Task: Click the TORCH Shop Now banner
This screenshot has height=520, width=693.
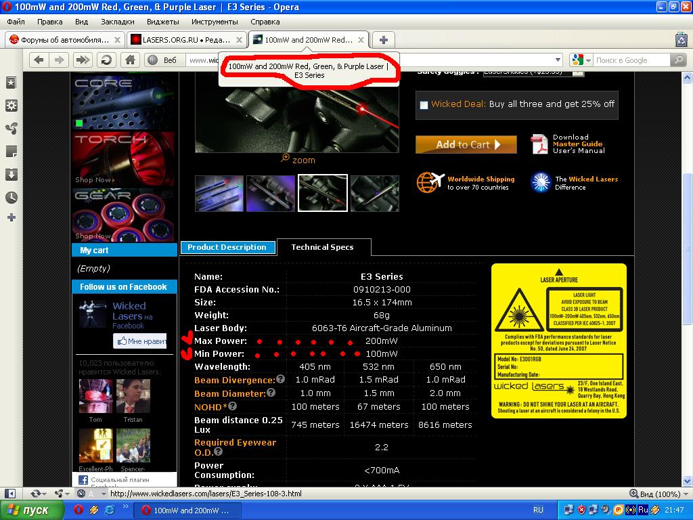Action: click(125, 158)
